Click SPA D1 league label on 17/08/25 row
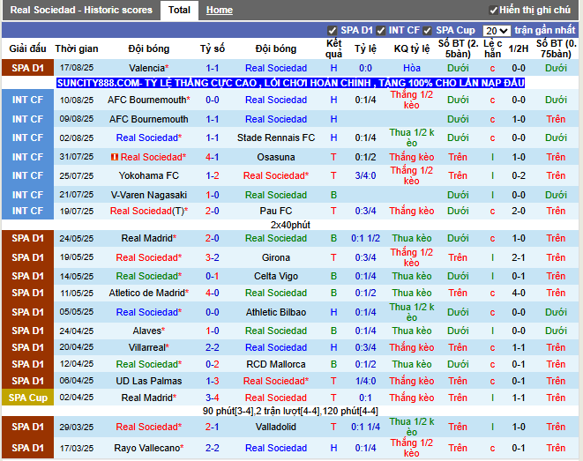The width and height of the screenshot is (583, 461). click(x=28, y=68)
